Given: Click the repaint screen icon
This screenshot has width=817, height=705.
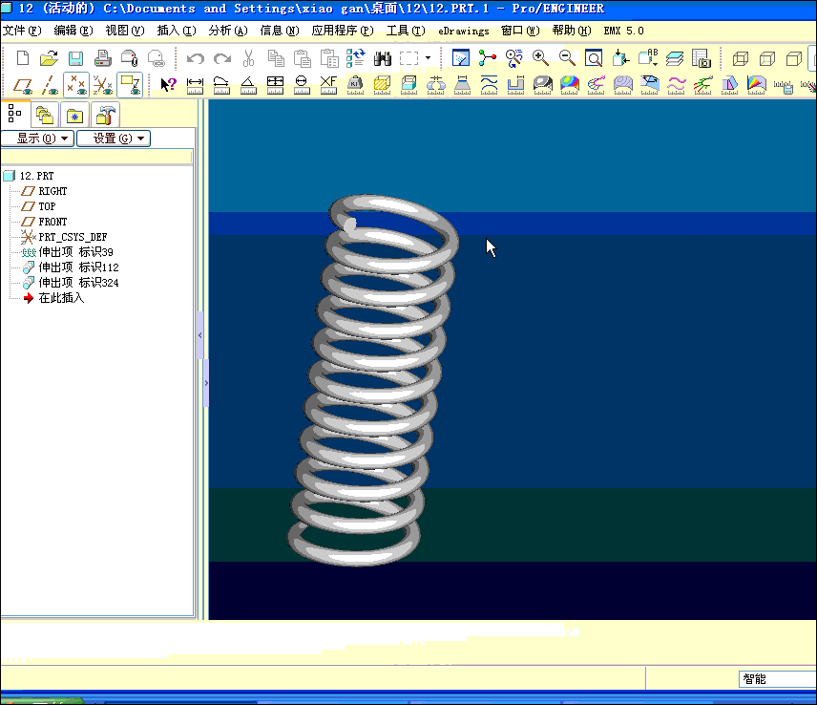Looking at the screenshot, I should 461,58.
